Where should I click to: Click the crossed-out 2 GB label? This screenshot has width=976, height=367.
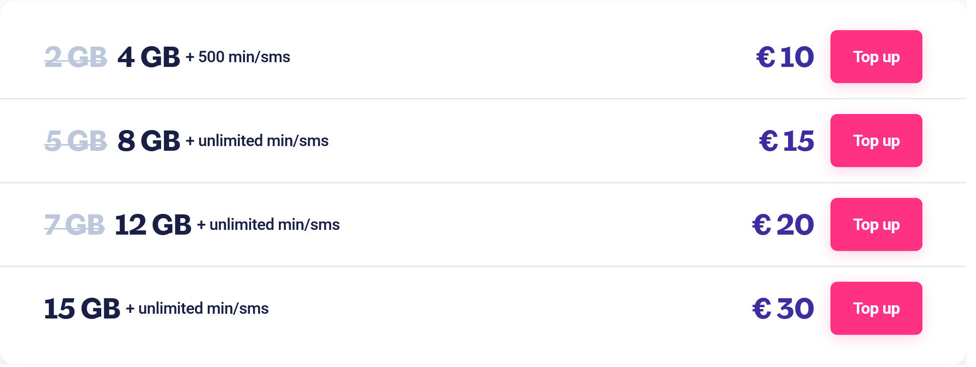(x=75, y=57)
